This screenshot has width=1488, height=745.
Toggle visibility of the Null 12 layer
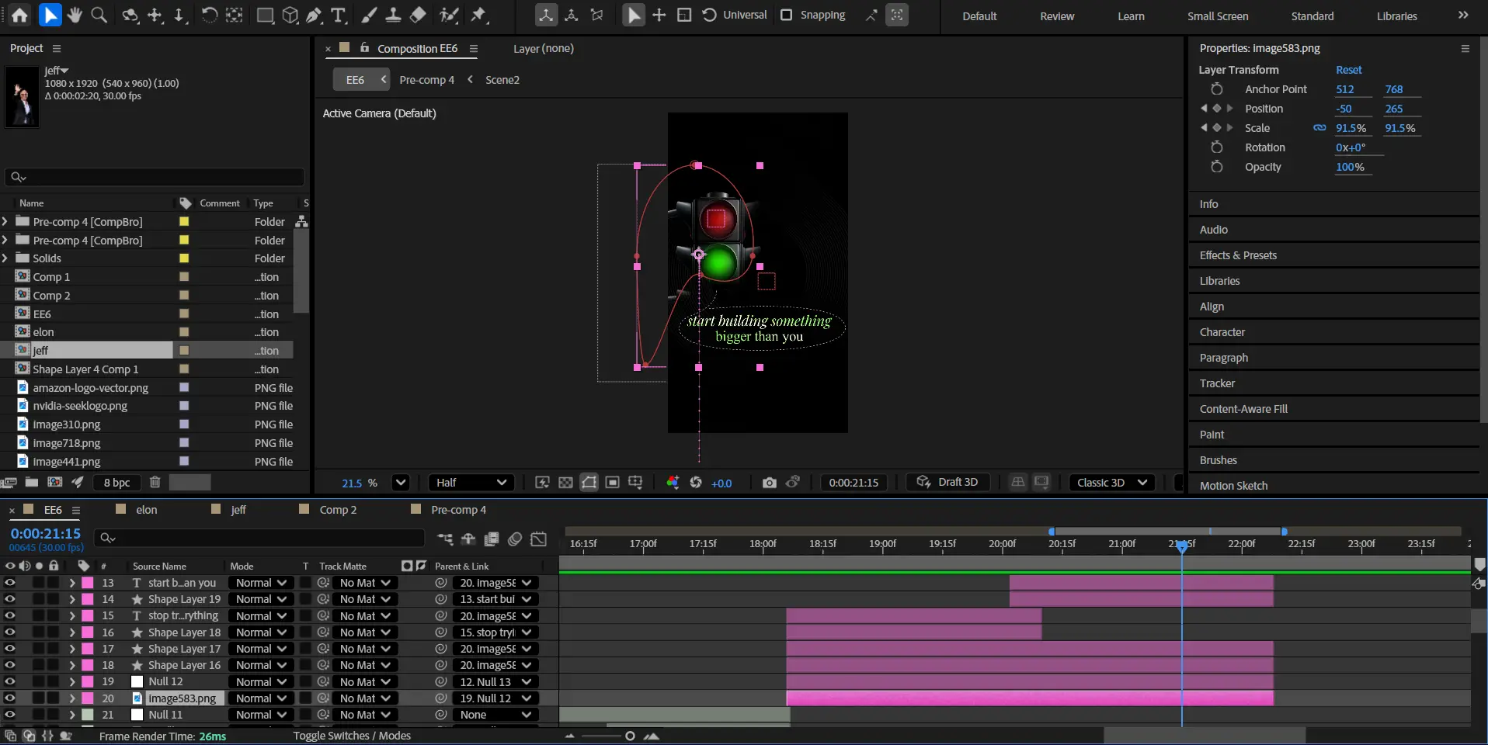click(x=10, y=681)
